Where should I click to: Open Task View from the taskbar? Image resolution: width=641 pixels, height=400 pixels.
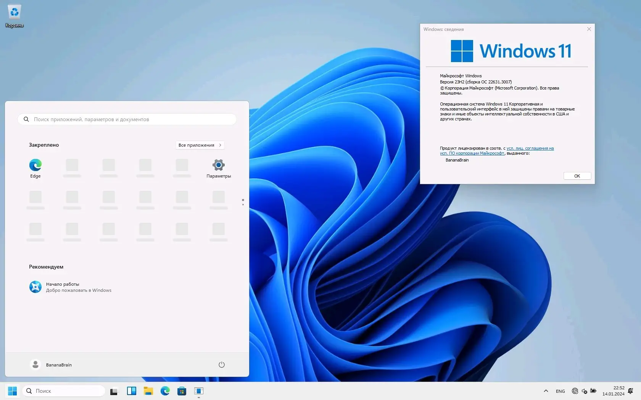tap(114, 391)
